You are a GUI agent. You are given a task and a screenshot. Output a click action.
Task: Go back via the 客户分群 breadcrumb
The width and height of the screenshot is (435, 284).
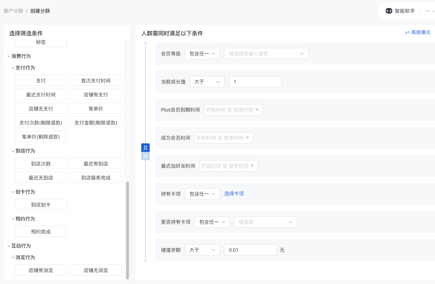(x=14, y=11)
